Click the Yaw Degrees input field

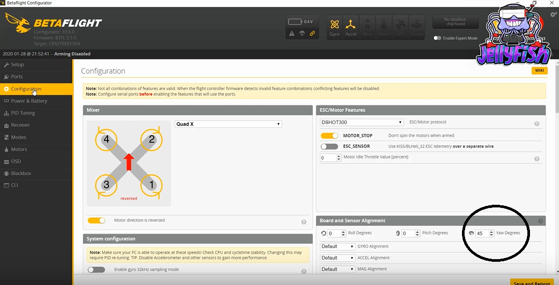tap(485, 234)
